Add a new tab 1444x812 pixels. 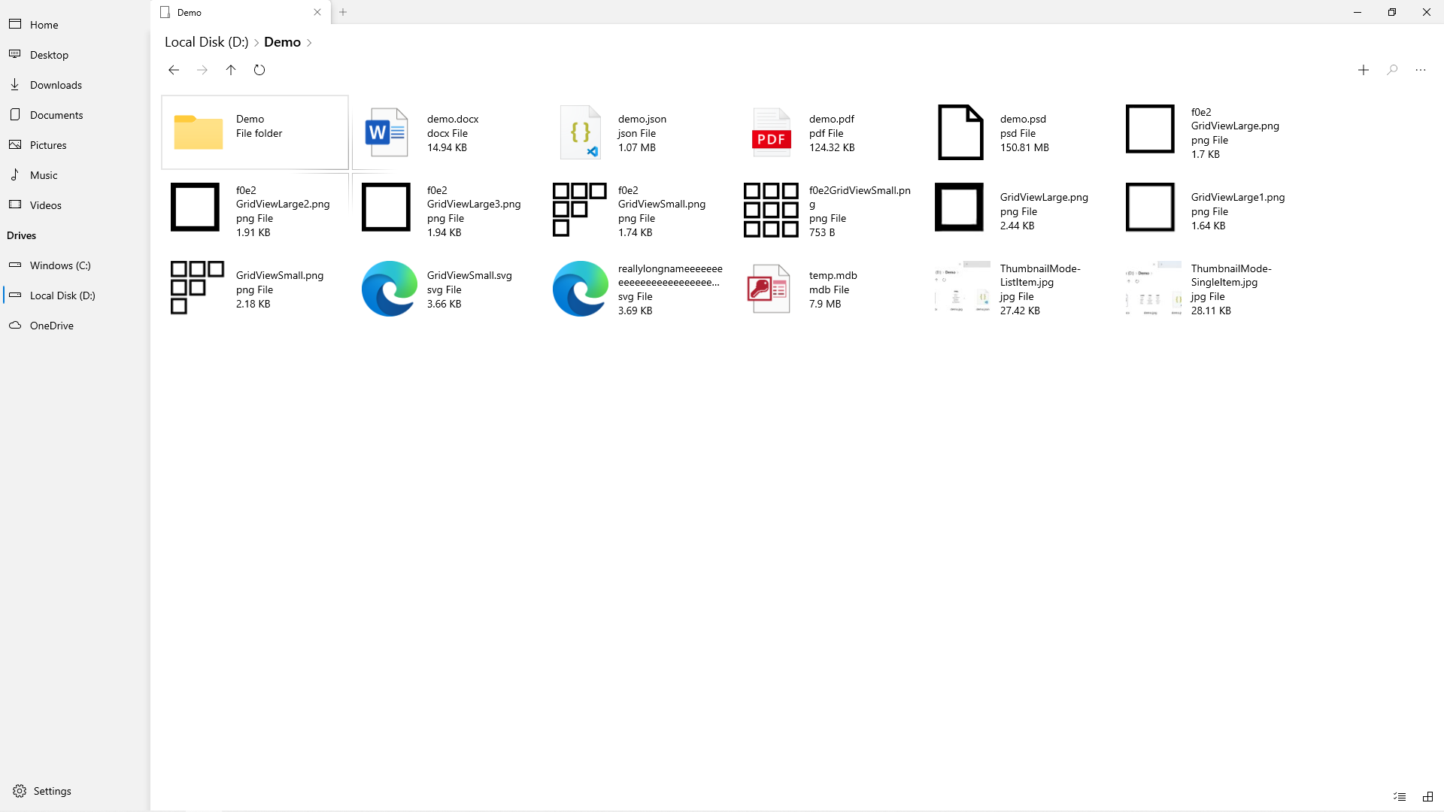343,12
